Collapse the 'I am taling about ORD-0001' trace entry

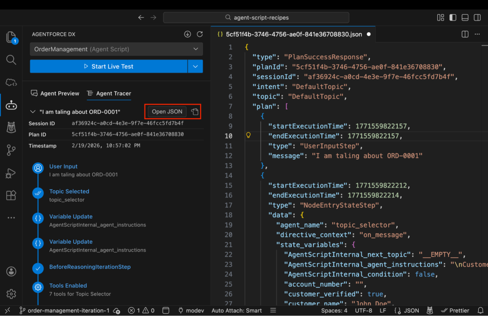click(32, 111)
